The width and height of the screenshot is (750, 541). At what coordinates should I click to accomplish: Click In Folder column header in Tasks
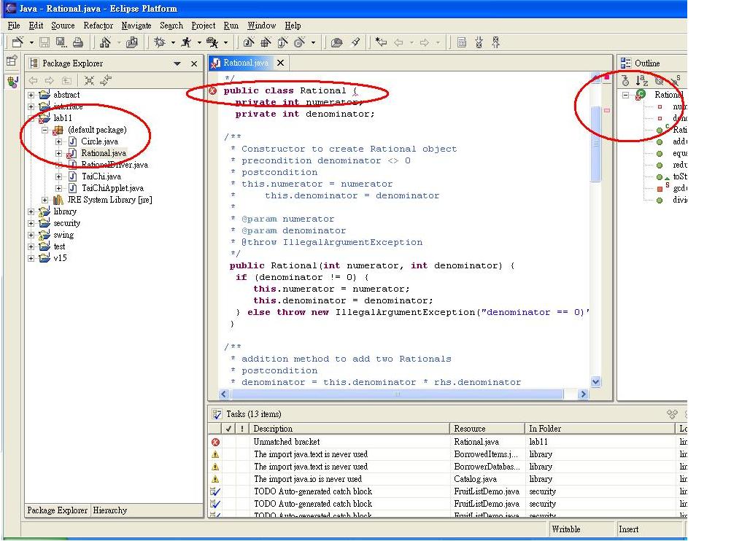pos(599,429)
